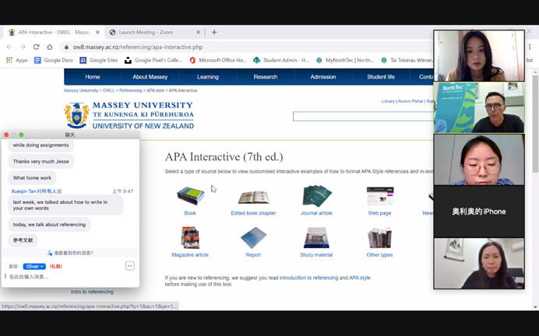Viewport: 539px width, 336px height.
Task: Open the Admission navigation menu
Action: [323, 77]
